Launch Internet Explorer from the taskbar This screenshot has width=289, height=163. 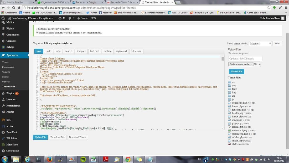point(27,159)
